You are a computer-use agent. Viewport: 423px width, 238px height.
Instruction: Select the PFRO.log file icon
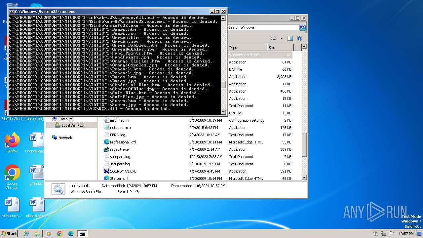pyautogui.click(x=107, y=135)
